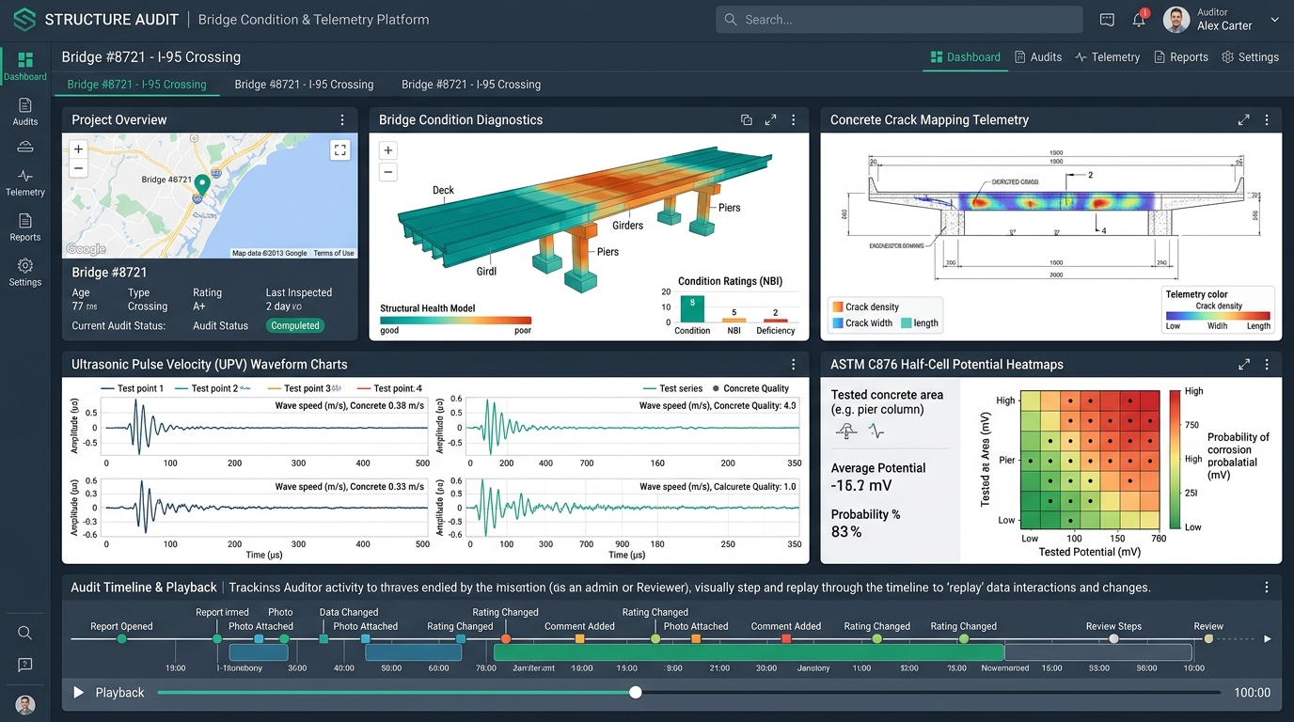Open the Settings tab in the top navigation
The height and width of the screenshot is (722, 1294).
click(x=1250, y=57)
